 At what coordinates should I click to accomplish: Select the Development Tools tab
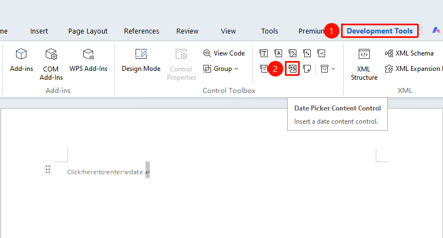(x=380, y=31)
